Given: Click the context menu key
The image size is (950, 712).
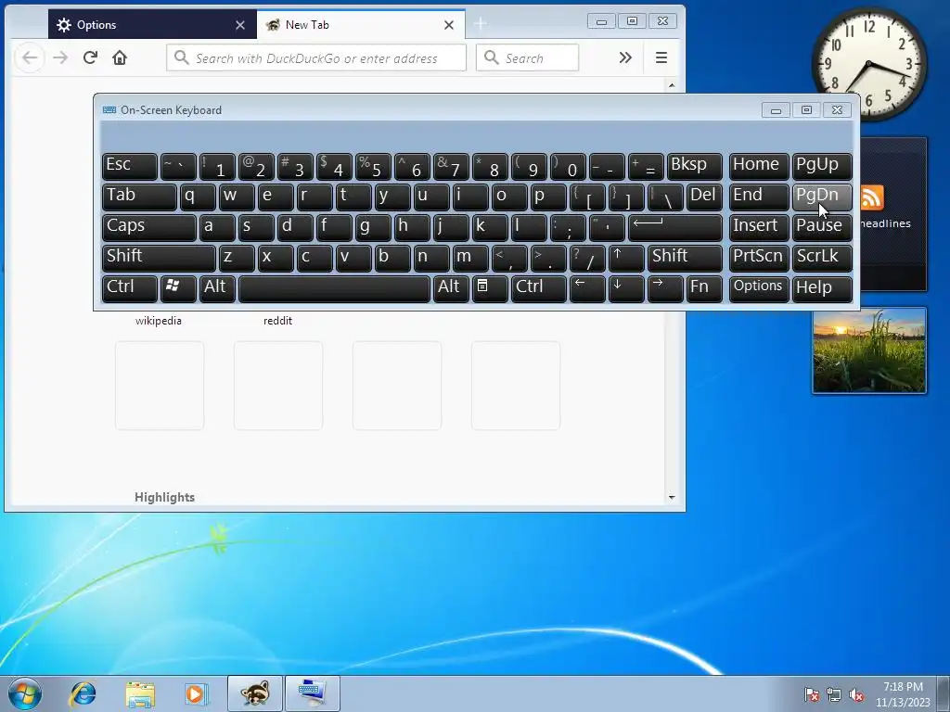Looking at the screenshot, I should pyautogui.click(x=490, y=288).
